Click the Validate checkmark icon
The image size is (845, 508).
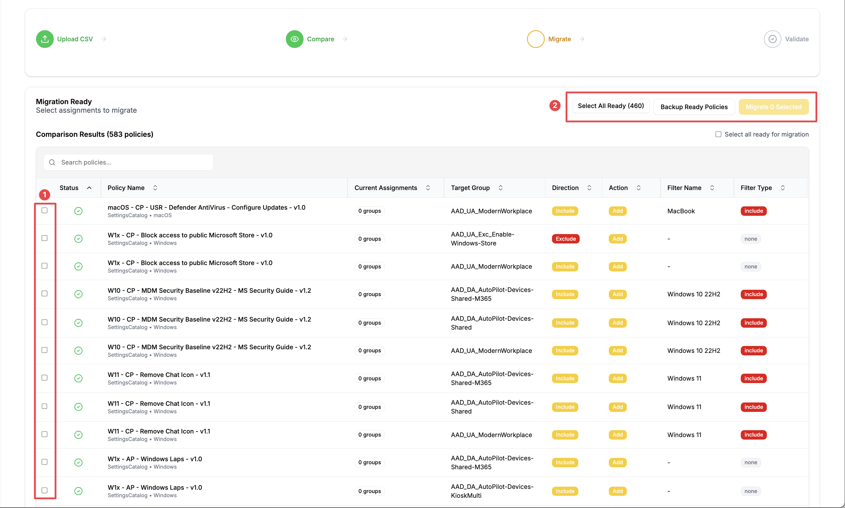[772, 39]
